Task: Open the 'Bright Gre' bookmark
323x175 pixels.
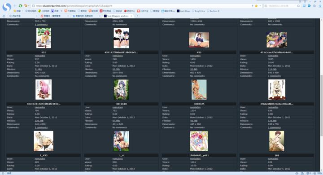Action: click(198, 11)
